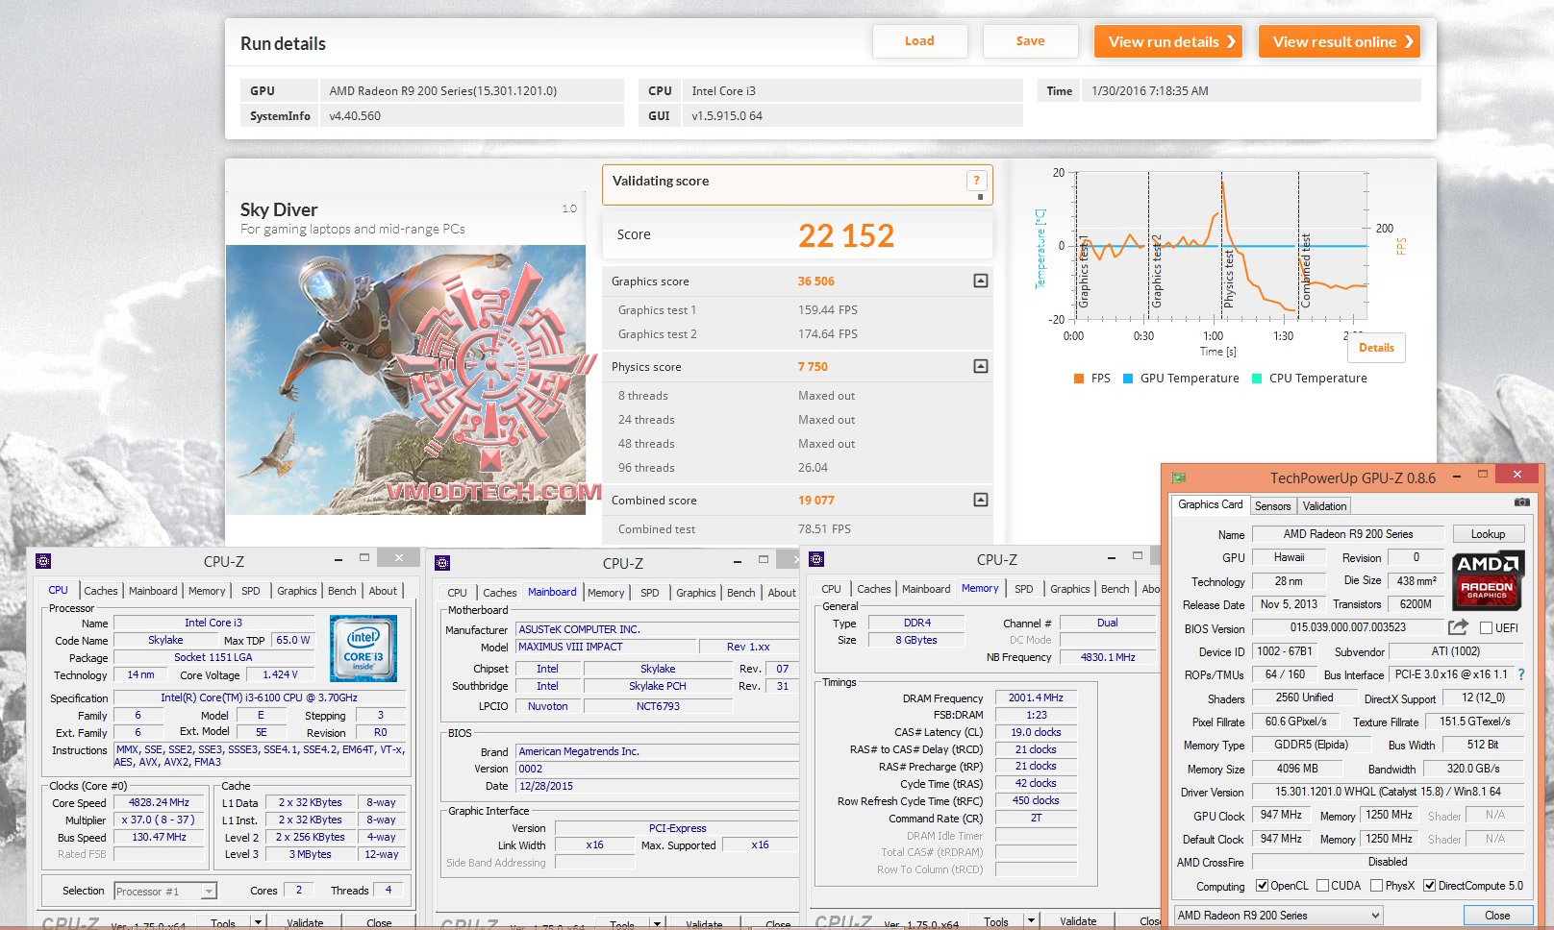Click the Save button in Run details

point(1030,41)
